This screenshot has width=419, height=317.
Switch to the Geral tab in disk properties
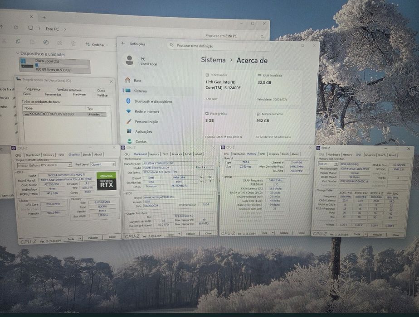[x=27, y=94]
